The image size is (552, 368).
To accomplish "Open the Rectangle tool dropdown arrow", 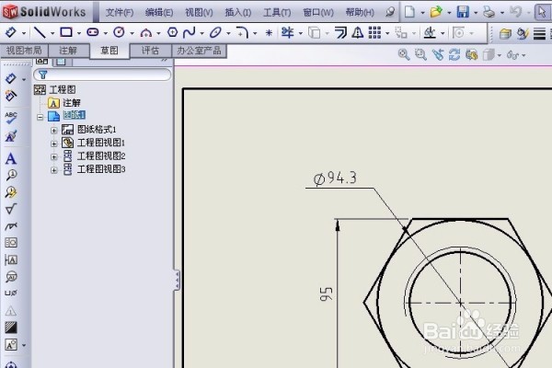I will point(79,33).
